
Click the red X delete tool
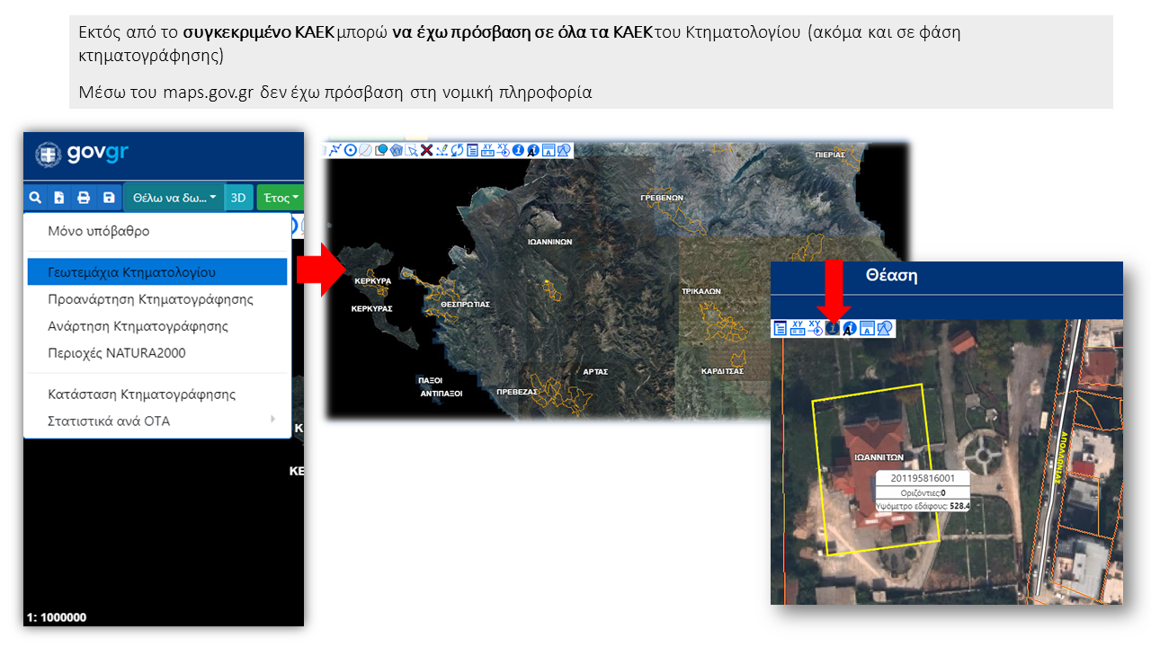point(426,150)
